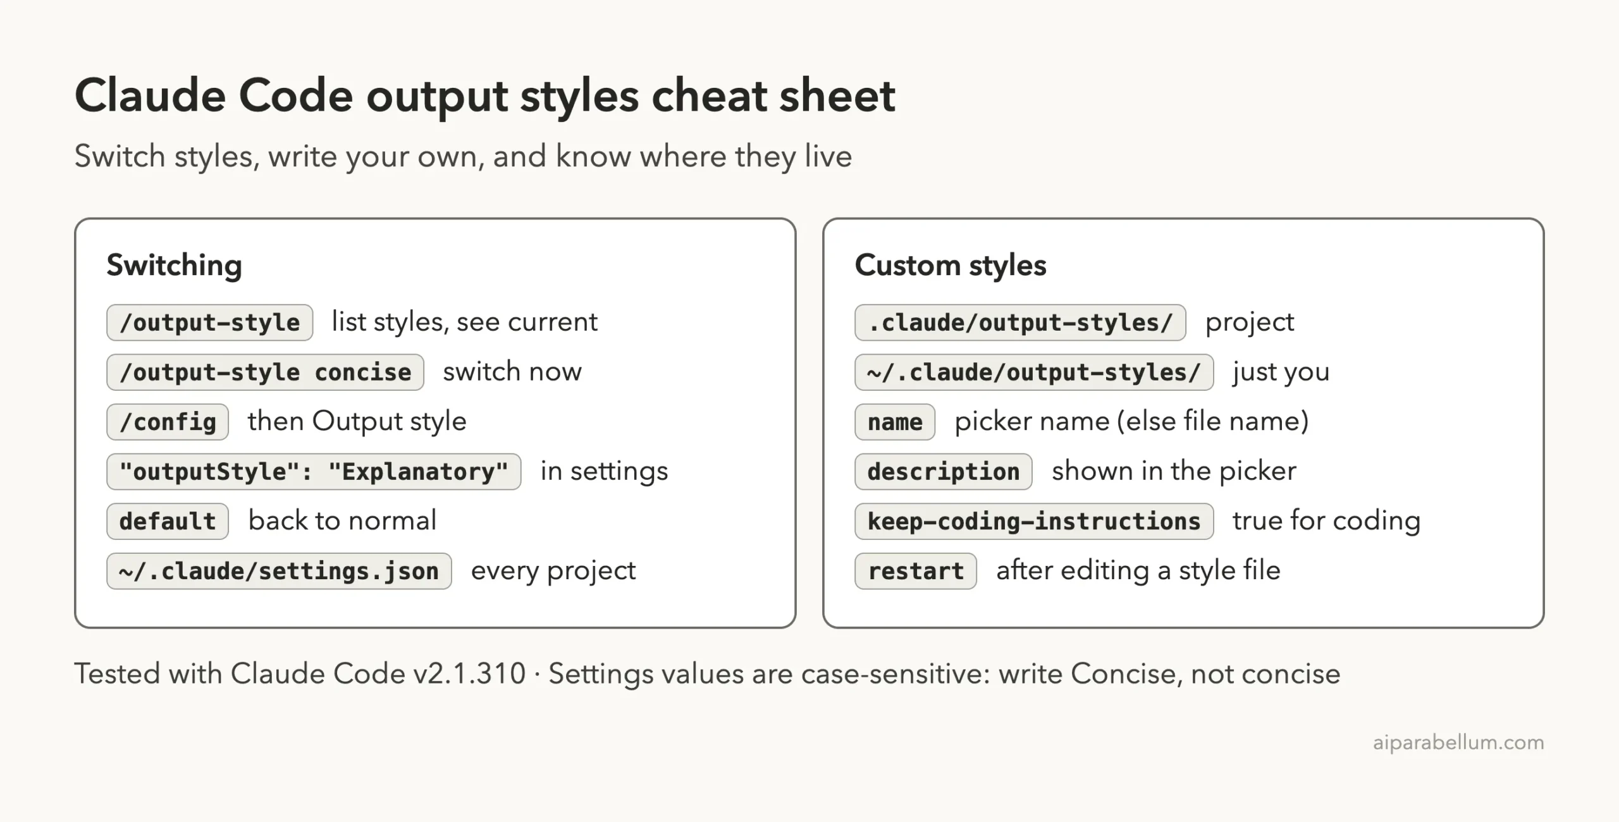Click the '~/.claude/settings.json' code chip
Viewport: 1619px width, 822px height.
(x=279, y=571)
